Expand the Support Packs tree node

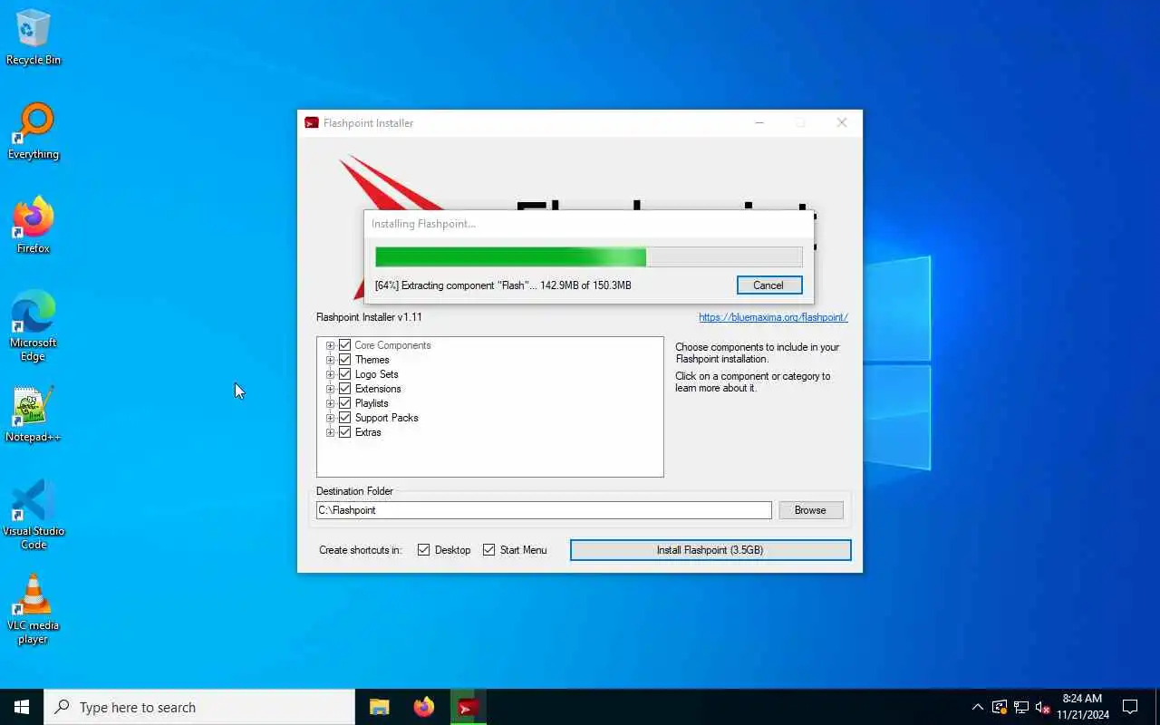(x=330, y=418)
